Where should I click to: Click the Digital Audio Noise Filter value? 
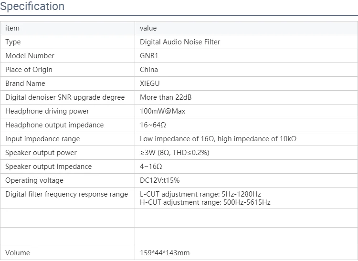pyautogui.click(x=180, y=42)
